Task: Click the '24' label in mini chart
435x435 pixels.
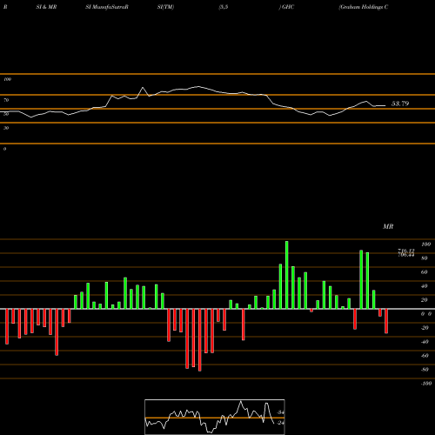Action: coord(281,423)
